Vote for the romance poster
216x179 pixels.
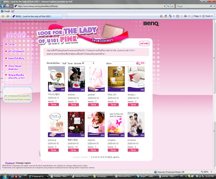tap(133, 150)
